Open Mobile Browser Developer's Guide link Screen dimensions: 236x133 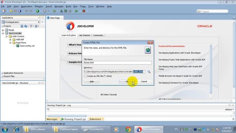point(180,76)
